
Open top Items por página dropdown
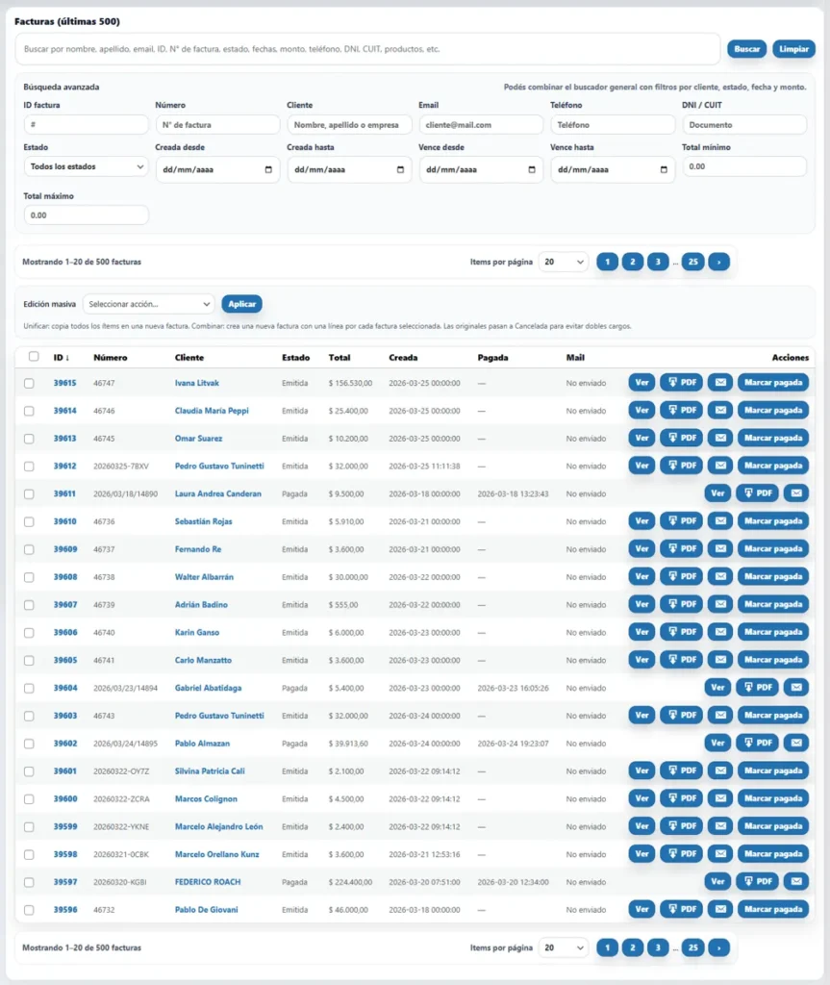564,262
